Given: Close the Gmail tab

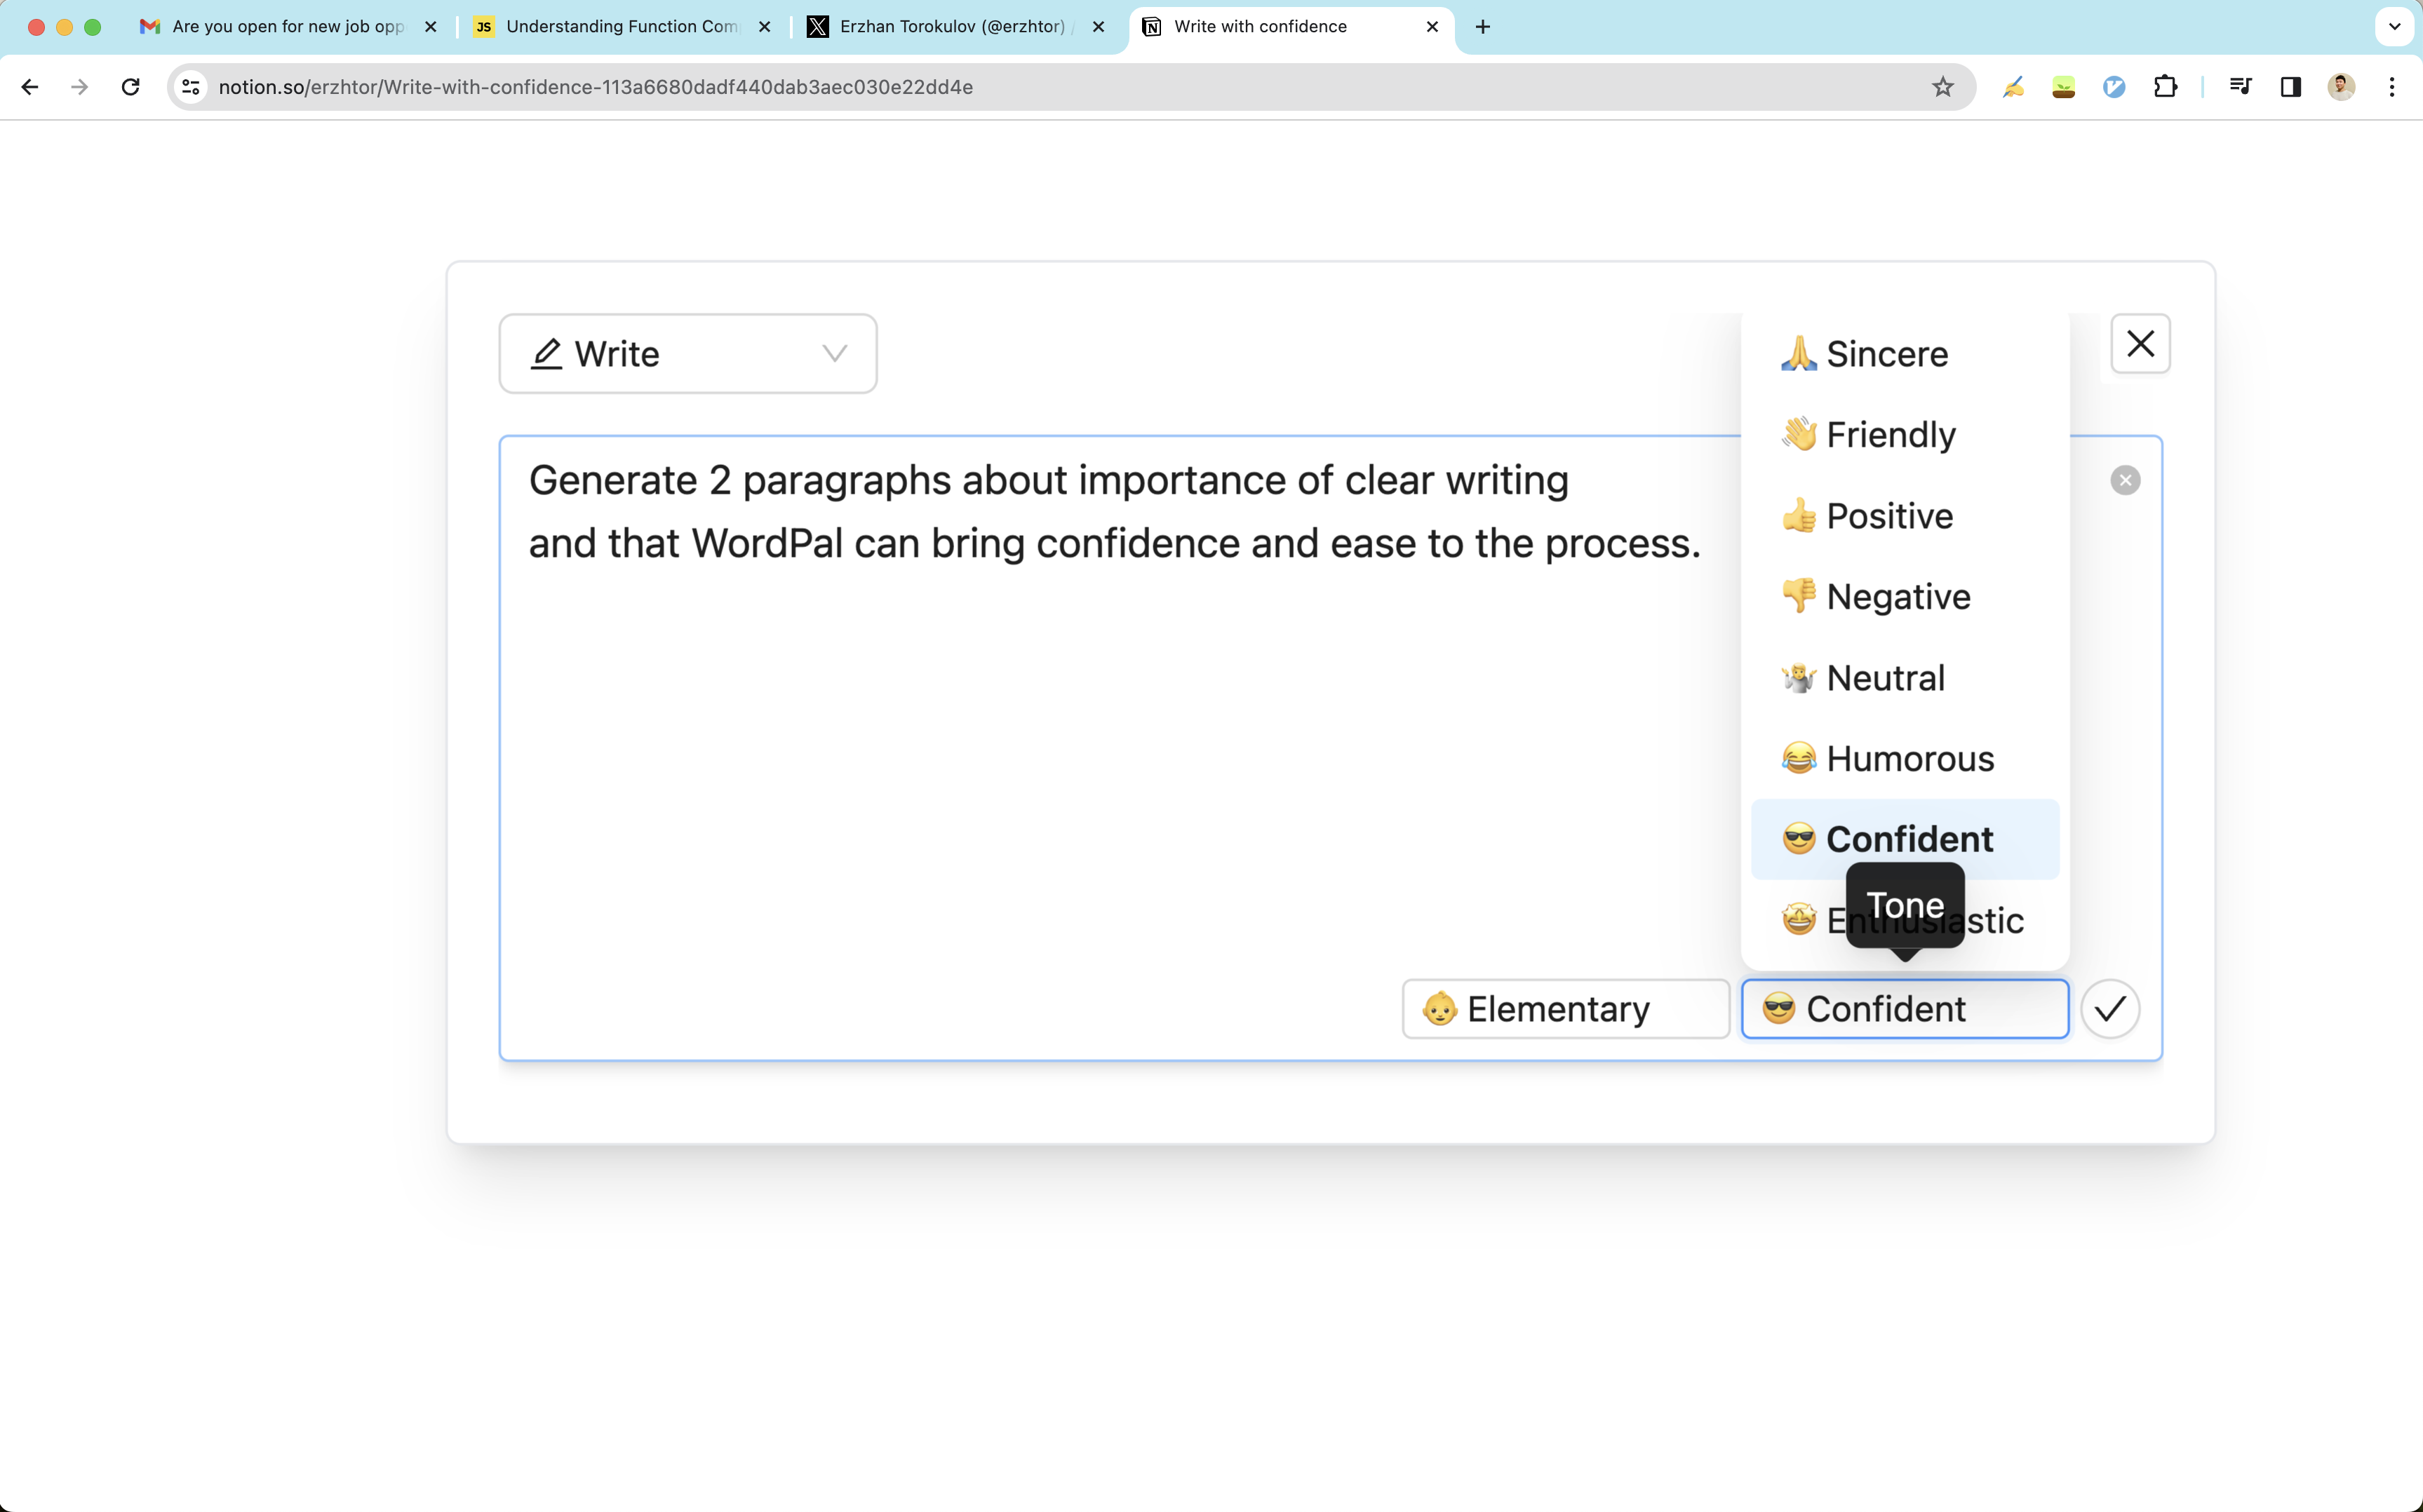Looking at the screenshot, I should tap(431, 27).
